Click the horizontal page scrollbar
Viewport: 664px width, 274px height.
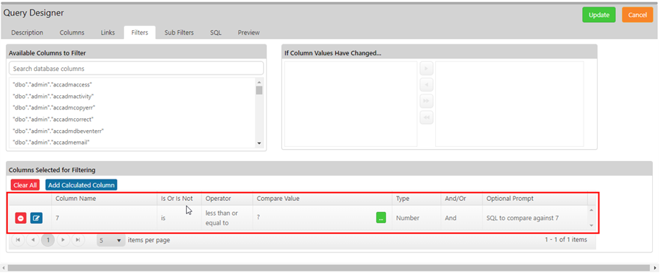pyautogui.click(x=328, y=267)
